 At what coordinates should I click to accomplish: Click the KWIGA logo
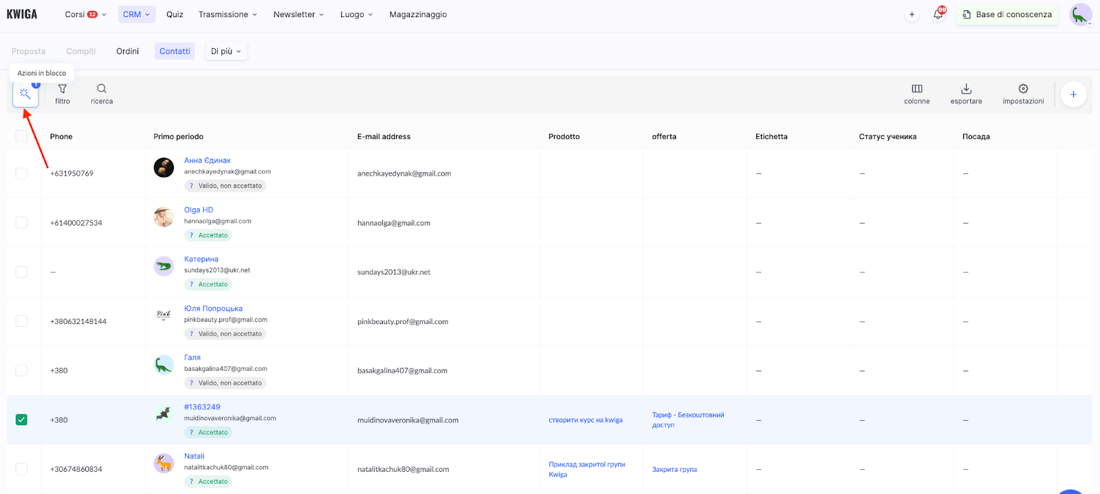(x=22, y=14)
